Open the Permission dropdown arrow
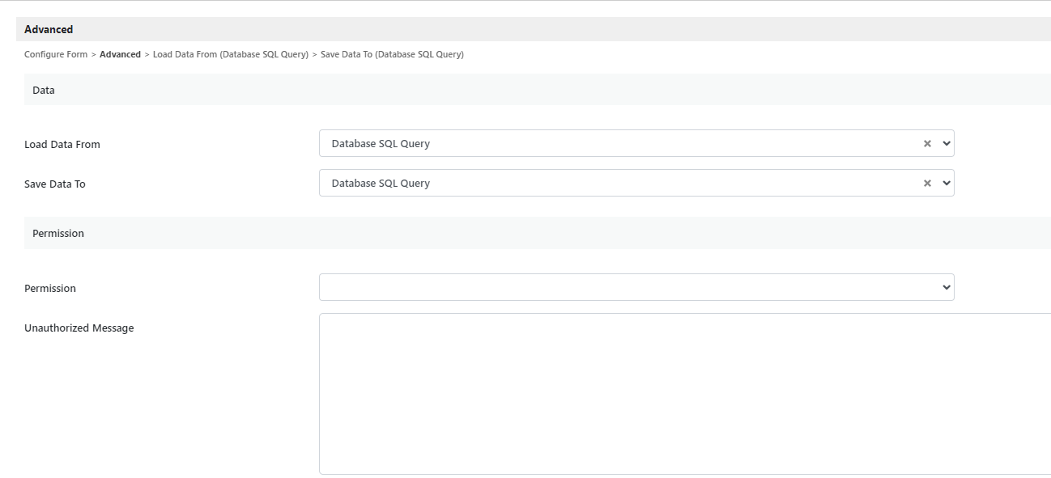 (947, 288)
